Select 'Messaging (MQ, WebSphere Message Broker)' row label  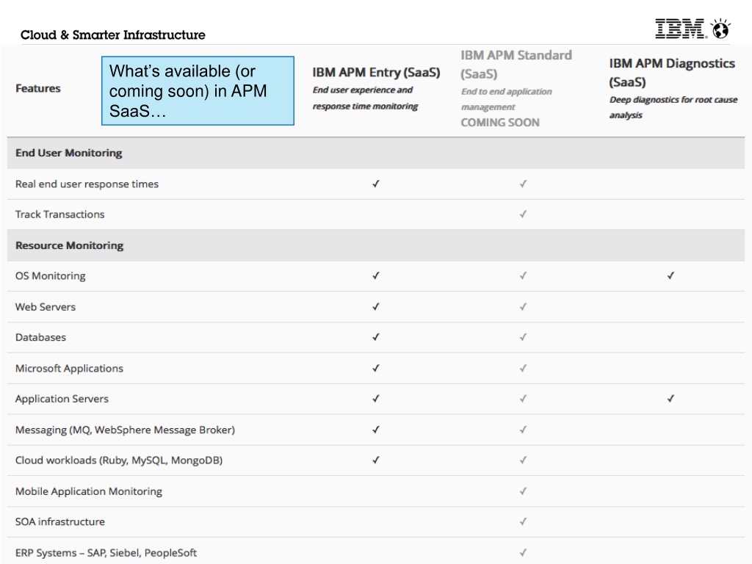(x=125, y=430)
